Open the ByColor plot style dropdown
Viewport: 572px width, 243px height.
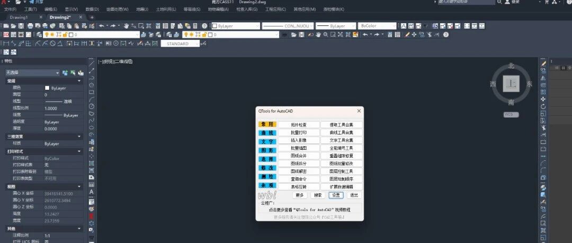377,26
